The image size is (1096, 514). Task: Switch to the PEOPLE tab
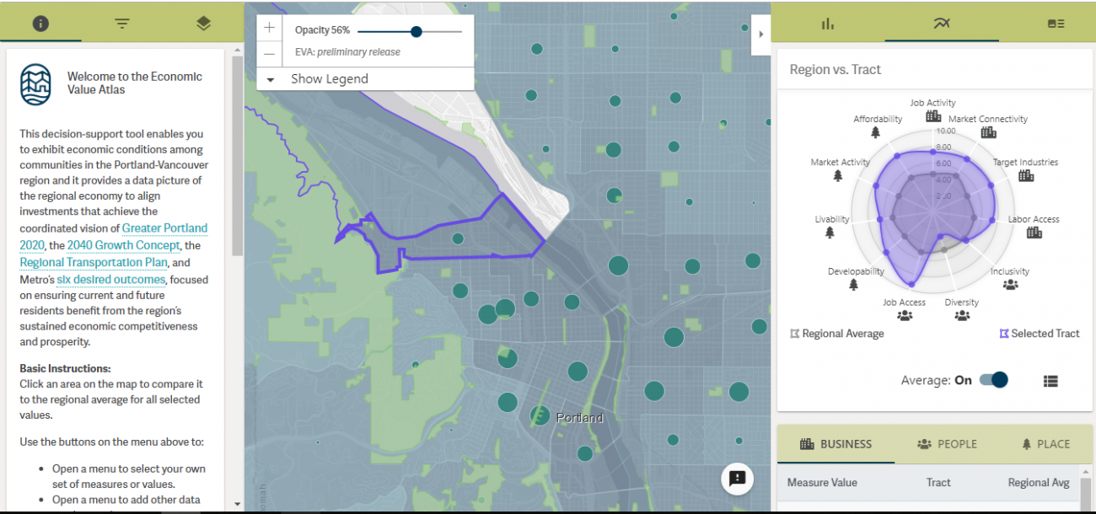[947, 444]
